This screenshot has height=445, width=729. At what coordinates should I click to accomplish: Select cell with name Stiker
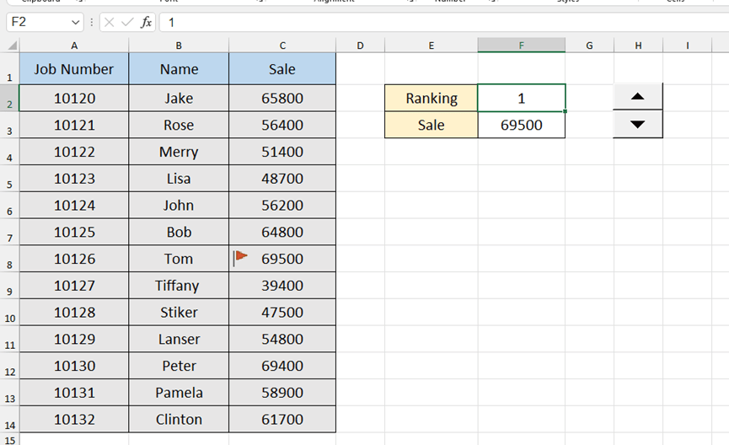179,312
